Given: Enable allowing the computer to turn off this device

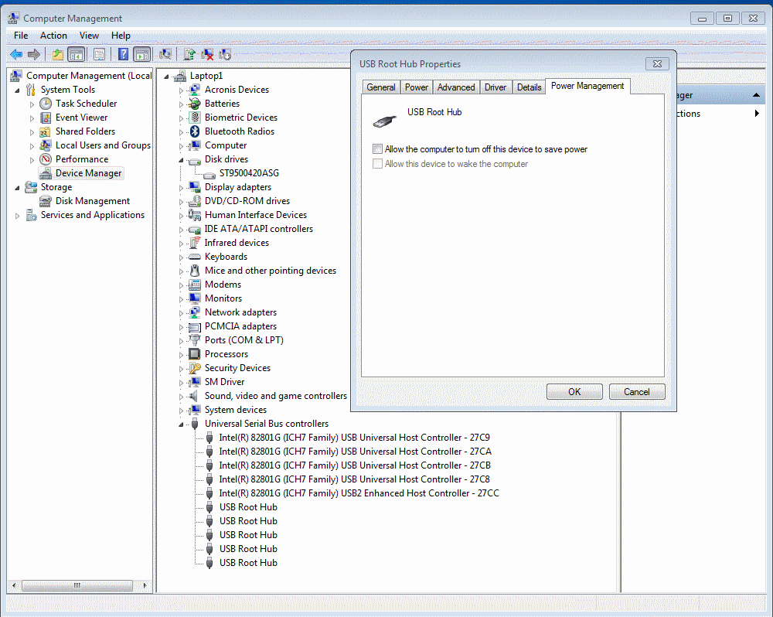Looking at the screenshot, I should click(377, 148).
